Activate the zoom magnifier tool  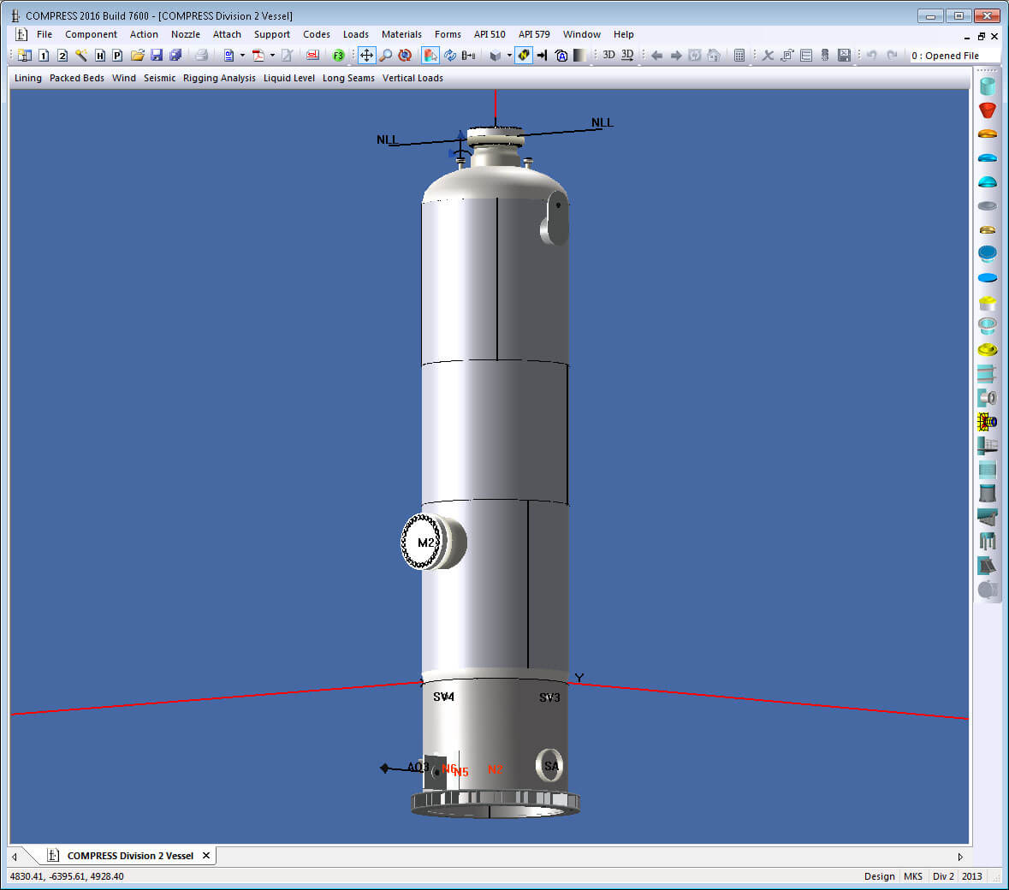[387, 56]
